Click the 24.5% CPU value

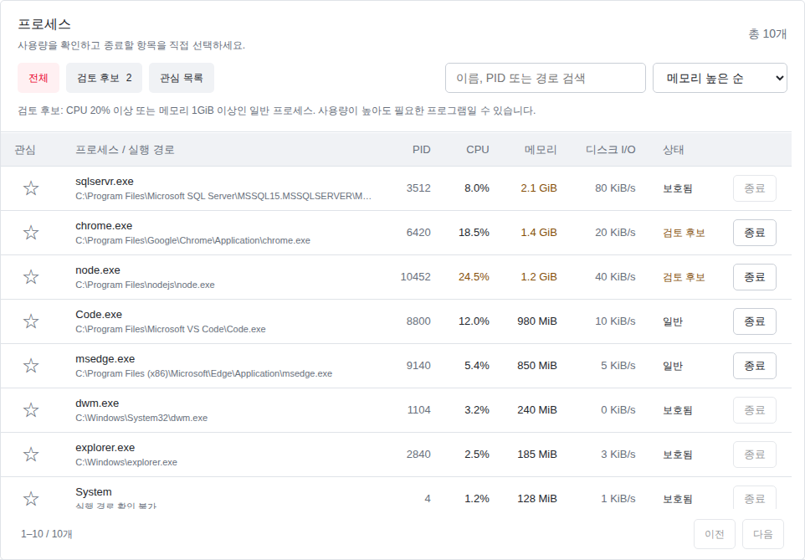point(474,277)
